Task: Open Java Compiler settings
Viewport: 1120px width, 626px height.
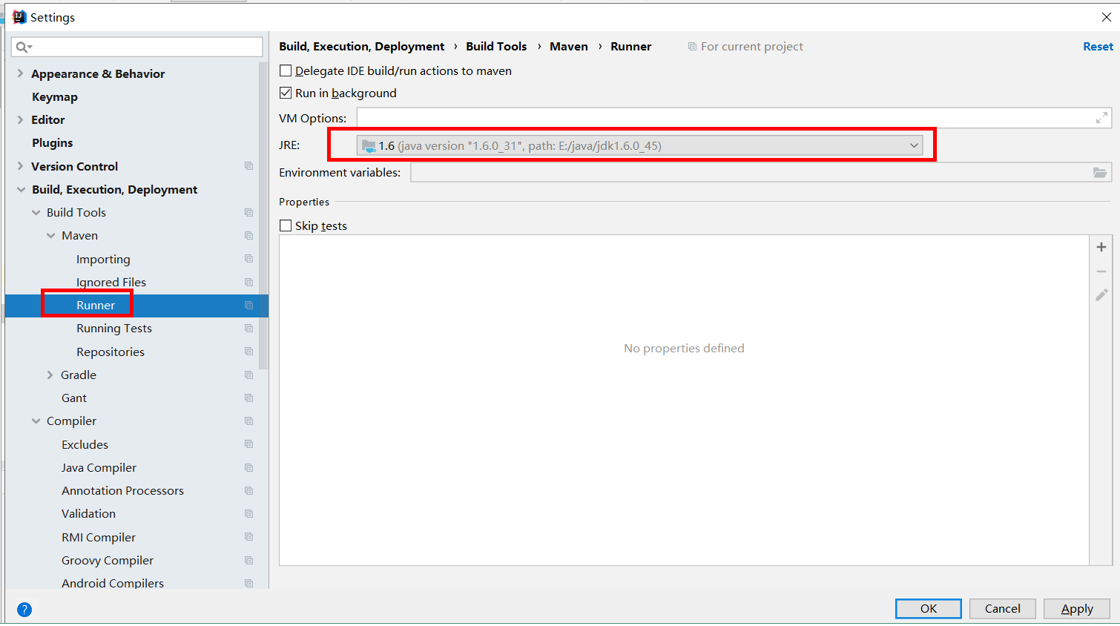Action: click(x=99, y=468)
